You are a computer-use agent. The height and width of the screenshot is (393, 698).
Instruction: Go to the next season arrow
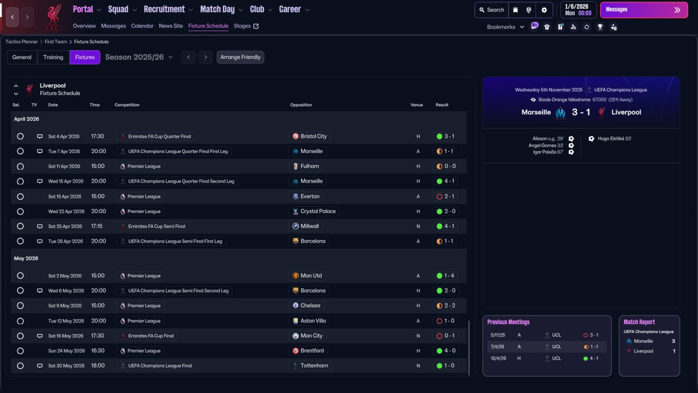[205, 57]
